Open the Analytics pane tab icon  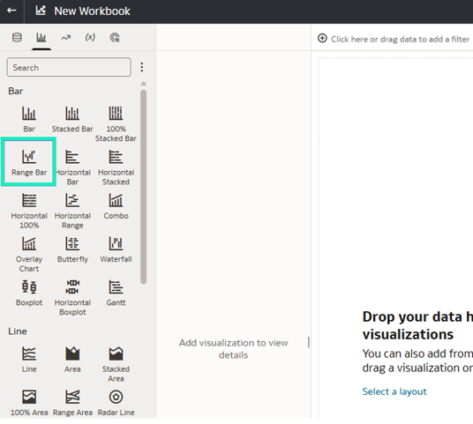click(x=66, y=38)
